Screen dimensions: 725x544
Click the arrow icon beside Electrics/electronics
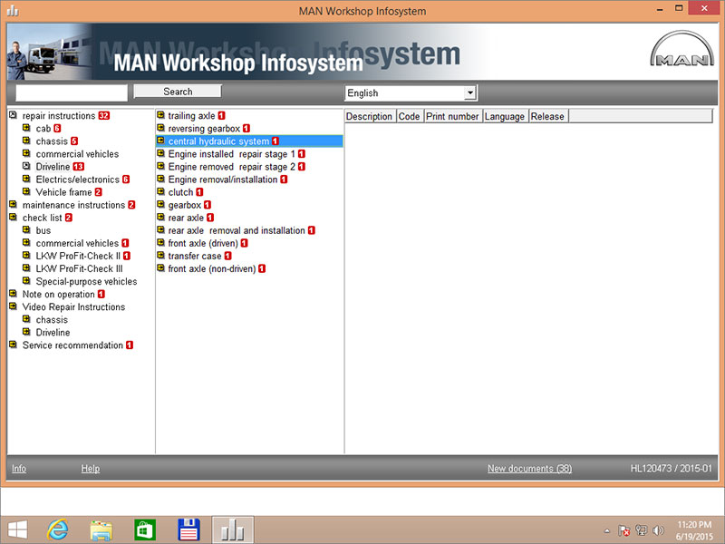pos(27,179)
